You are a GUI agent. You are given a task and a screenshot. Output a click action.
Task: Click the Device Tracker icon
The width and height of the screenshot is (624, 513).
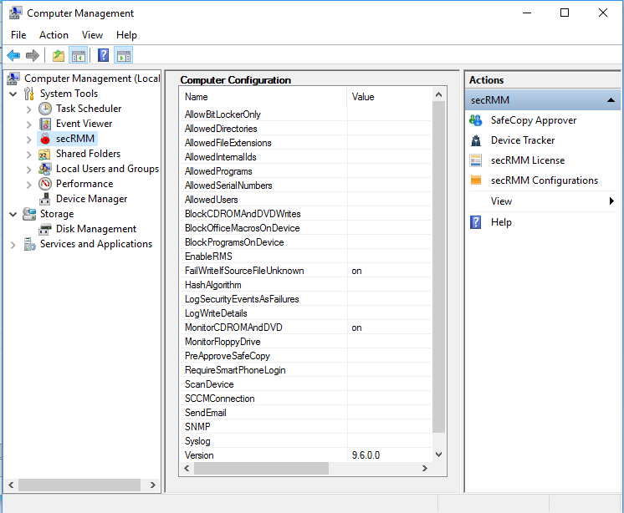476,140
